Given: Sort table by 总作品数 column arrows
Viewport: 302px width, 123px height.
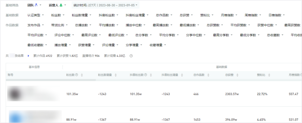Looking at the screenshot, I should pos(208,75).
